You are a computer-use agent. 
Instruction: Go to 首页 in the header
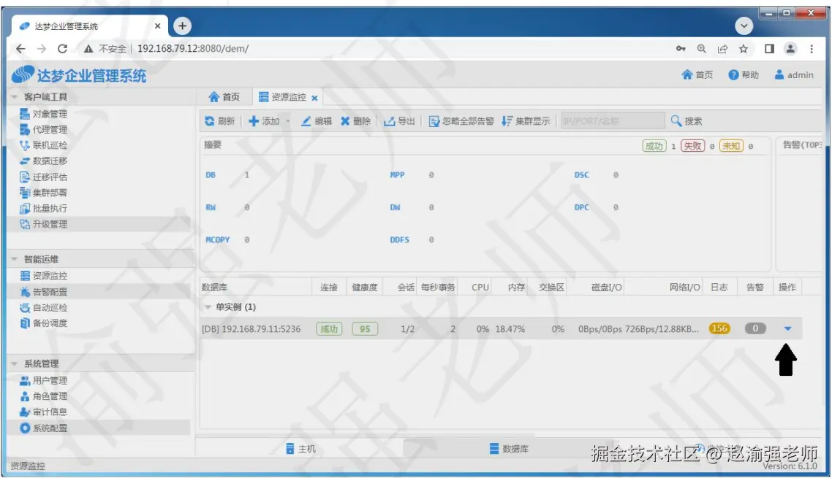(697, 74)
